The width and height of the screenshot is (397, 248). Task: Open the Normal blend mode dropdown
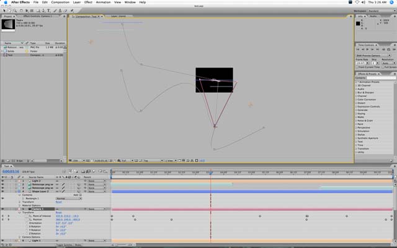tap(69, 199)
